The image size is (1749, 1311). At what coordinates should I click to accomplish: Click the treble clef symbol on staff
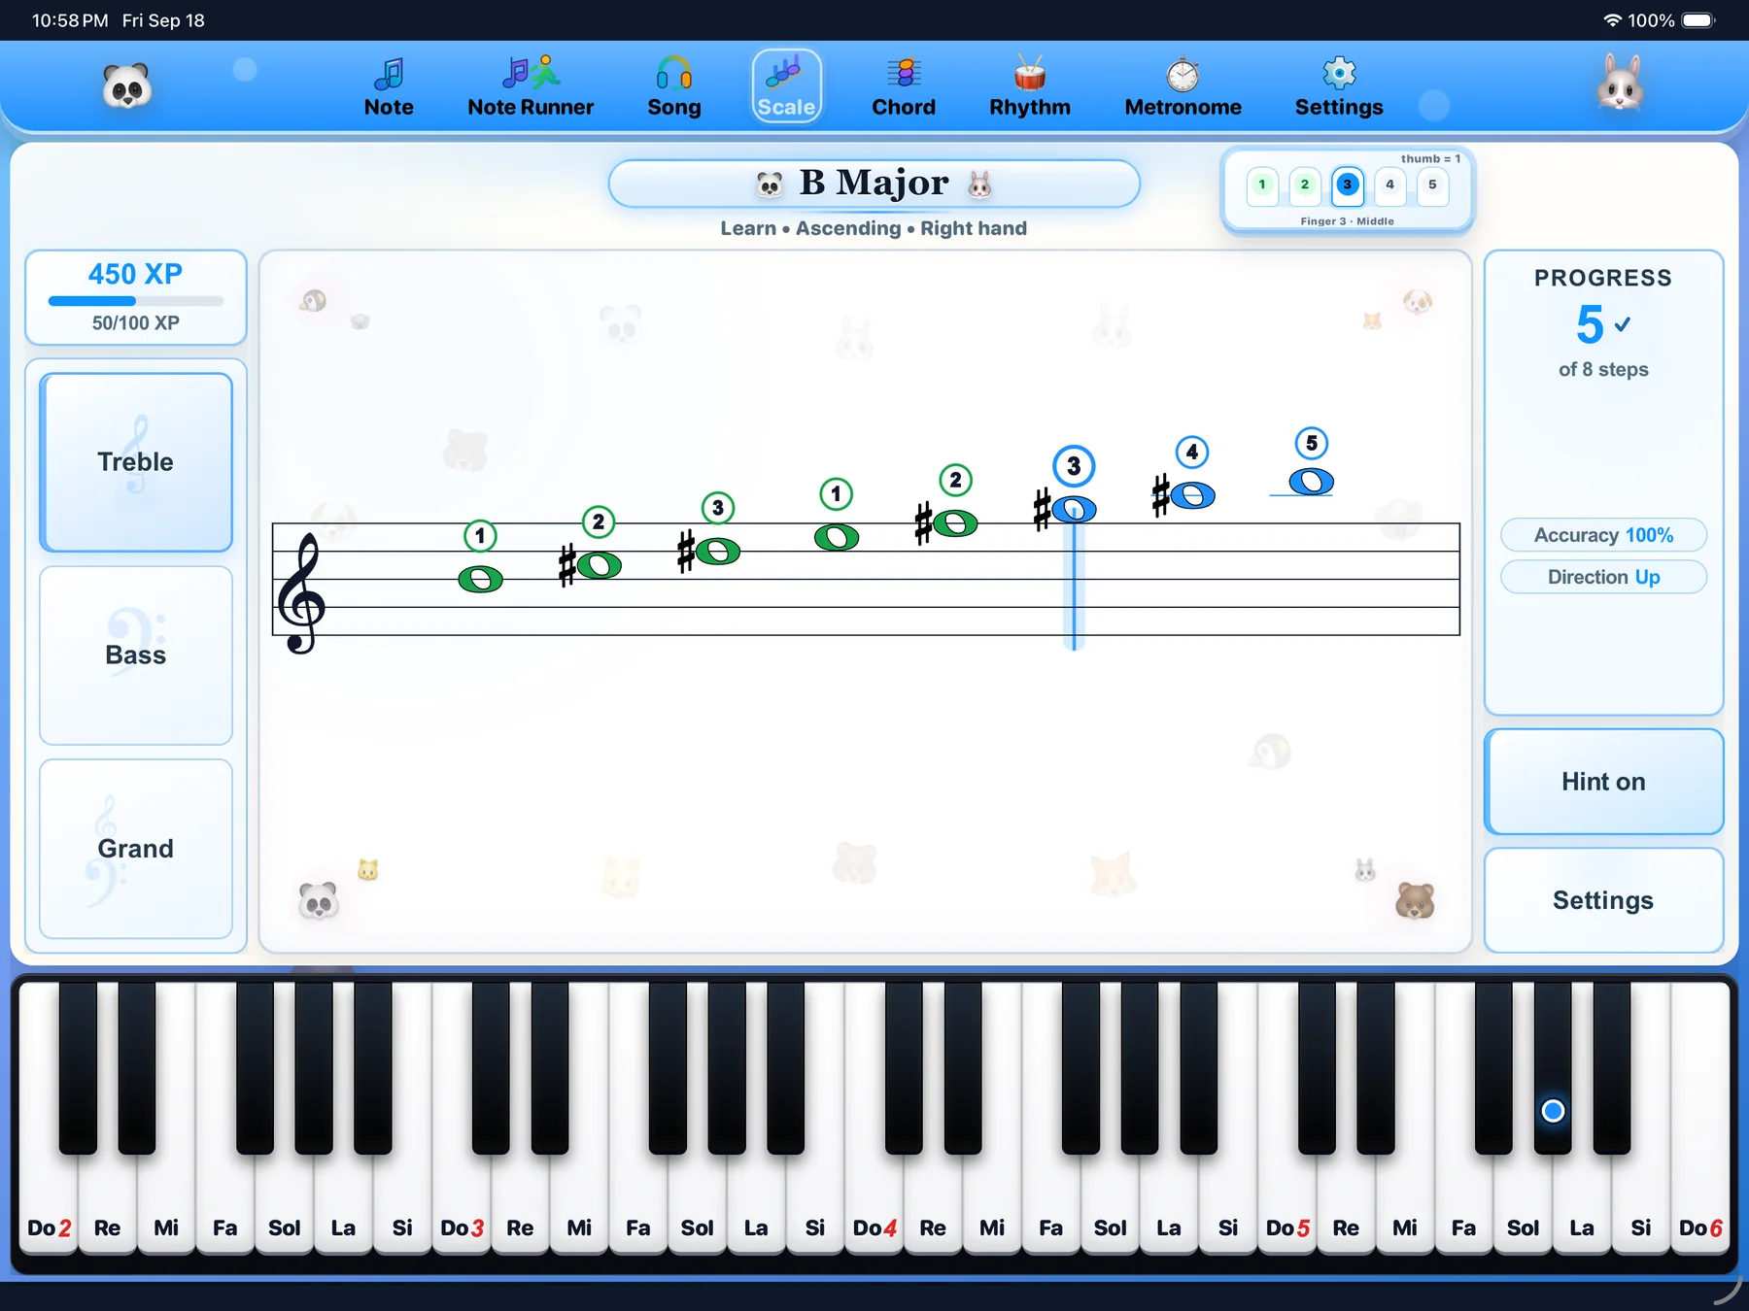click(300, 592)
